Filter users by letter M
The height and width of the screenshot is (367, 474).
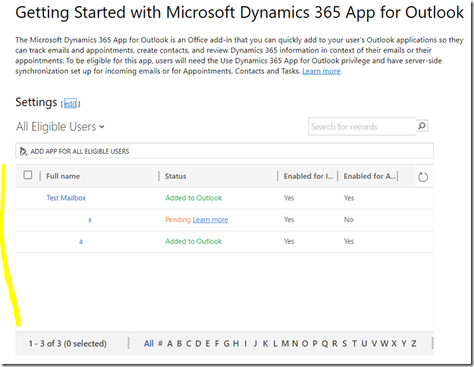tap(285, 343)
